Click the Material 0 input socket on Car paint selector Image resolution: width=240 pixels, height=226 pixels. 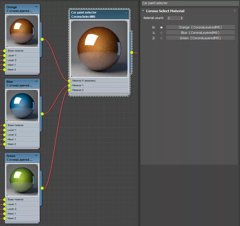click(69, 80)
